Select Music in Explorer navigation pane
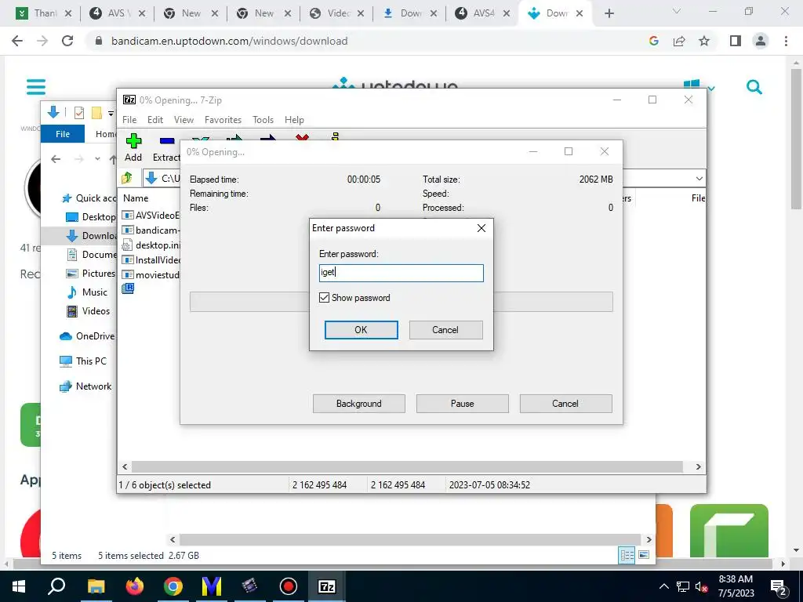Viewport: 803px width, 602px height. click(x=88, y=292)
